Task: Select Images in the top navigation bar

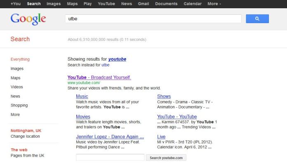Action: 54,4
